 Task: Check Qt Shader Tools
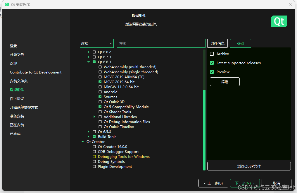pyautogui.click(x=100, y=112)
